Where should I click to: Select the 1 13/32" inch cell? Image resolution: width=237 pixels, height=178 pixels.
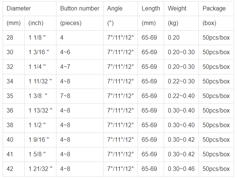(x=40, y=111)
